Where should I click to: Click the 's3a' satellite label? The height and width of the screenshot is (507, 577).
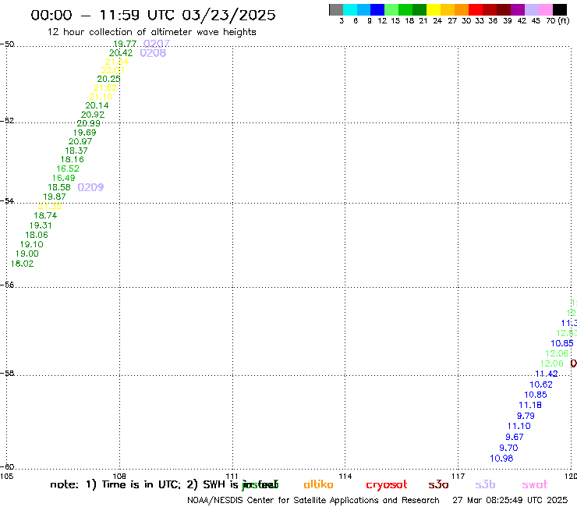[x=438, y=484]
